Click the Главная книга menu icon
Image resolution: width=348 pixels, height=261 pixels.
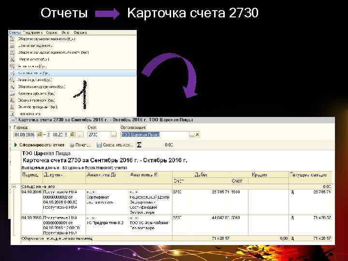click(x=13, y=114)
